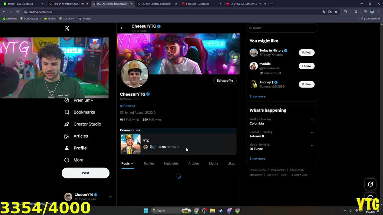Screen dimensions: 383x215
Task: Open Profile in the left sidebar
Action: [x=76, y=148]
